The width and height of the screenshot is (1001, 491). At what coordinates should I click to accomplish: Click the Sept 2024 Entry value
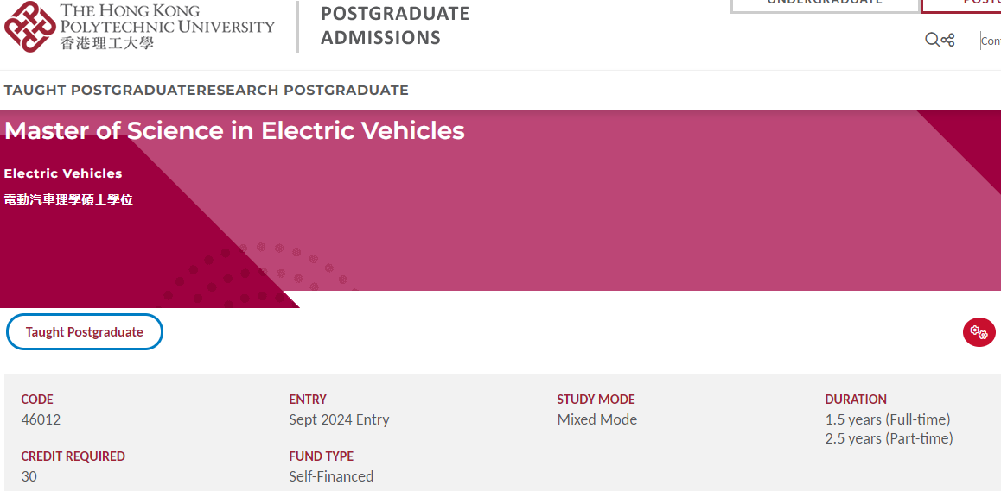339,419
